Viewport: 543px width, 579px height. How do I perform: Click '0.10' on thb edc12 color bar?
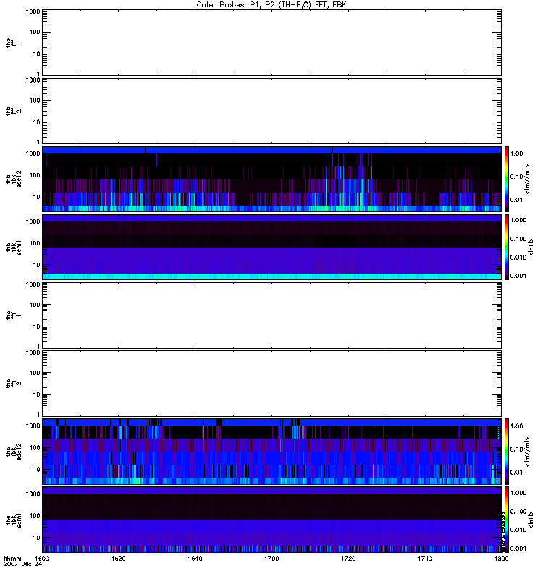[516, 177]
